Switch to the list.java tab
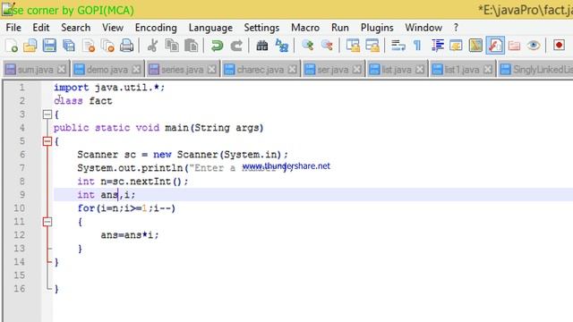This screenshot has height=322, width=573. [396, 70]
